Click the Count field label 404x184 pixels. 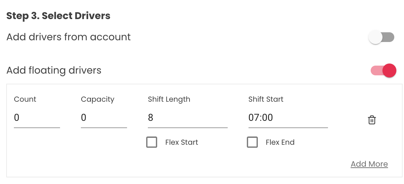(25, 99)
